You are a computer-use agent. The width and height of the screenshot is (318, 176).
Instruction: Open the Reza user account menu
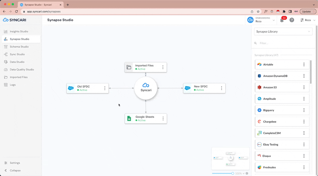[x=308, y=20]
